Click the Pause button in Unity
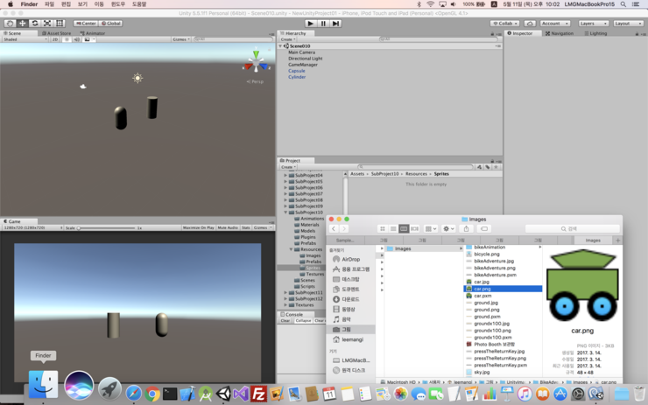 (x=323, y=24)
